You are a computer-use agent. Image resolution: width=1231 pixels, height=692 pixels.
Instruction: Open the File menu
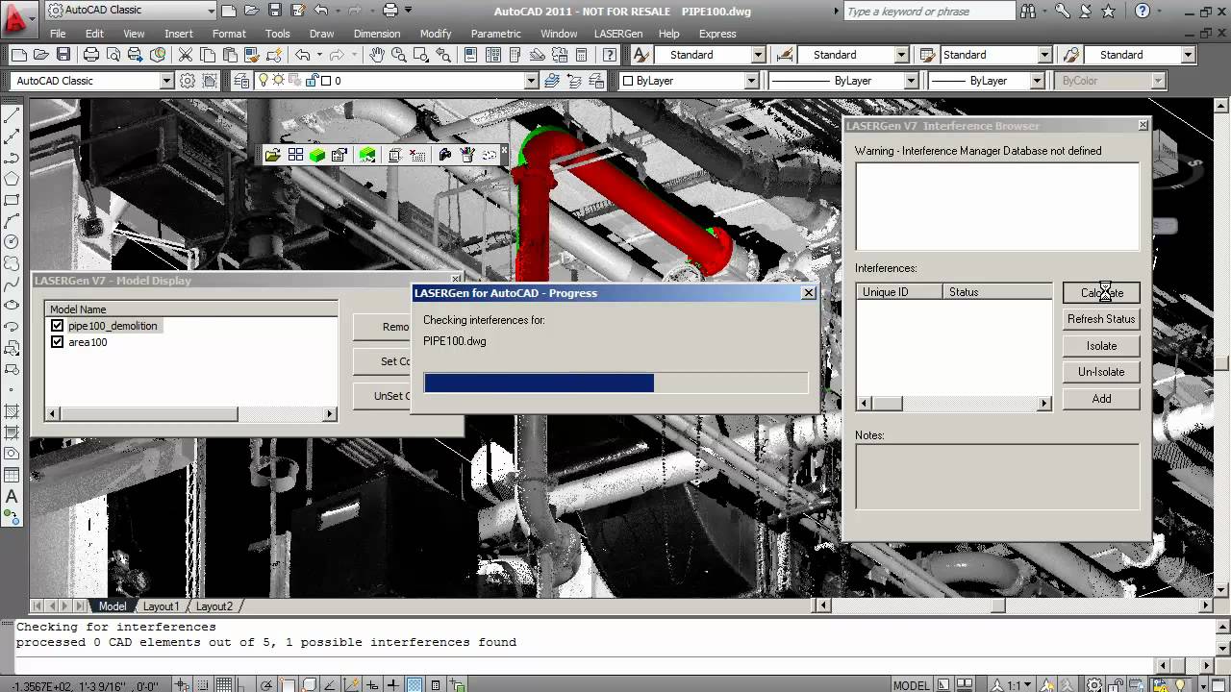point(58,34)
